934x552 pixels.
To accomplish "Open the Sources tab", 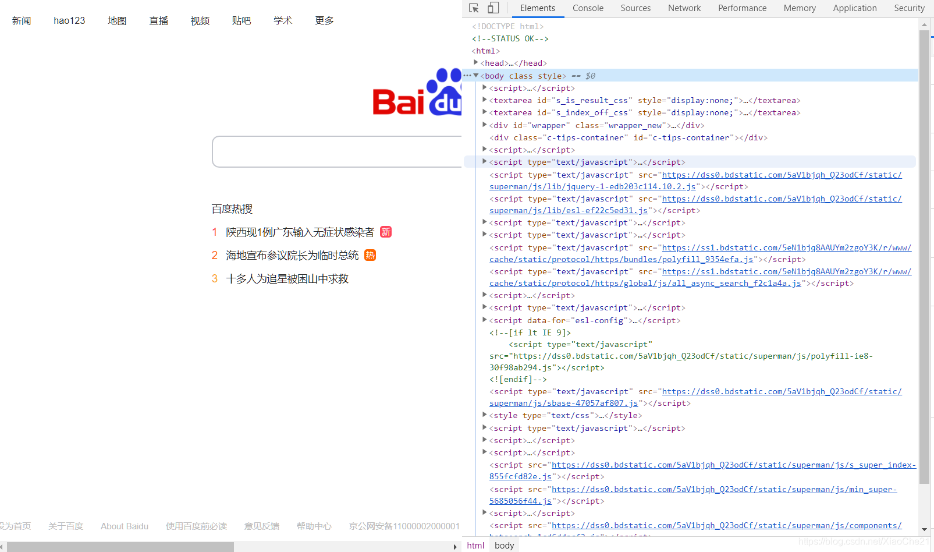I will pyautogui.click(x=635, y=8).
